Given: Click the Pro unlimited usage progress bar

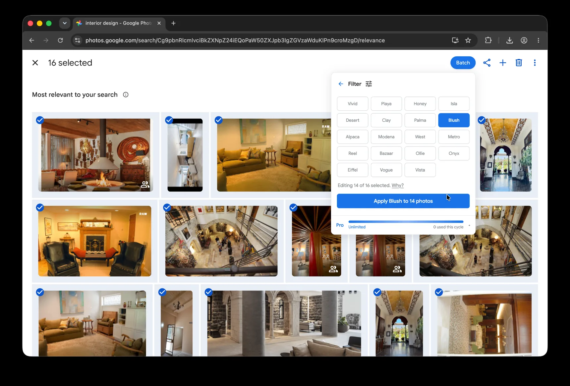Looking at the screenshot, I should [406, 222].
